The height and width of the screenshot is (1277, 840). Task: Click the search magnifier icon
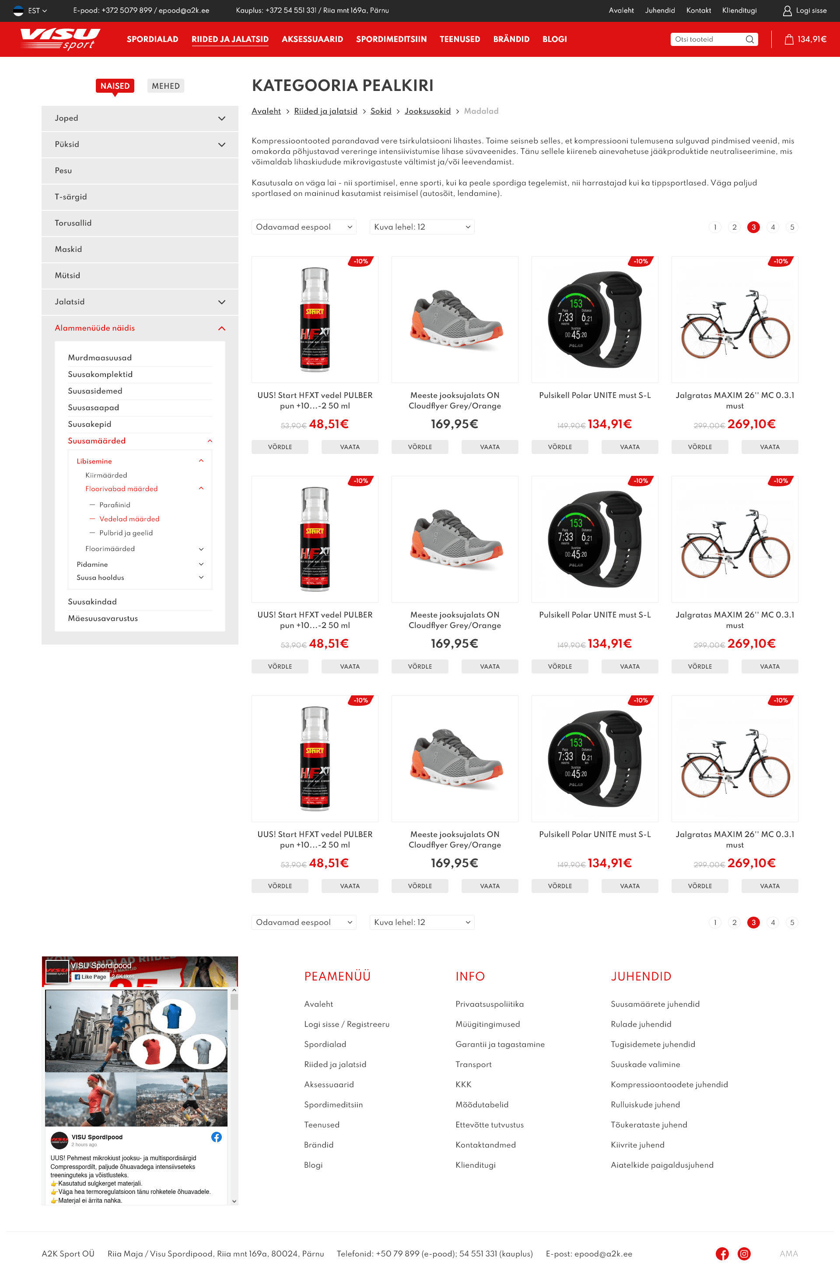point(749,39)
